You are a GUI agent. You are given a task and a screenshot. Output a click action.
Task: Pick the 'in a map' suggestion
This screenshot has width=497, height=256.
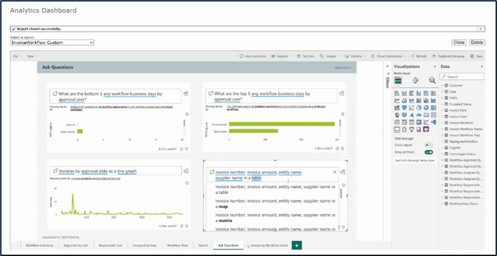(275, 204)
